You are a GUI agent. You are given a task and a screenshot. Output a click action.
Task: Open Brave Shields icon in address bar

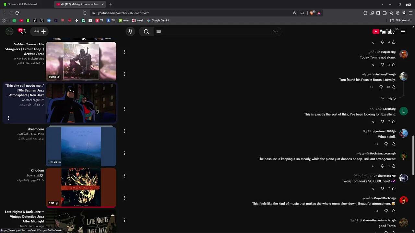[312, 13]
